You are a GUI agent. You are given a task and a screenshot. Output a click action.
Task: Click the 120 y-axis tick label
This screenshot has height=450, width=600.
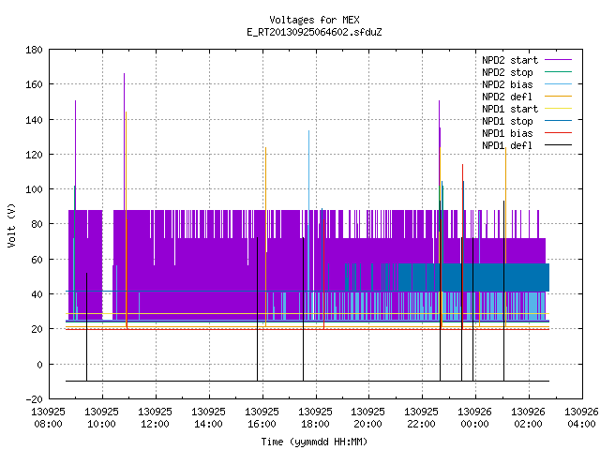[34, 154]
